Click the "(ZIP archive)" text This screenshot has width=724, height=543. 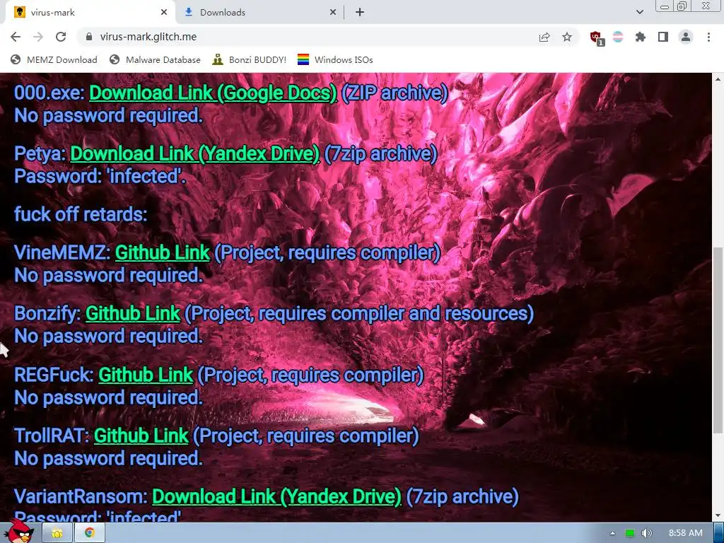click(395, 93)
